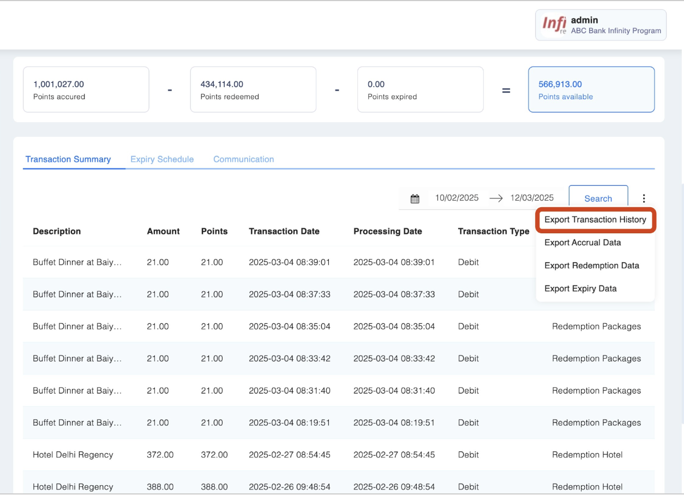Click the Transaction Date column header
The height and width of the screenshot is (495, 684).
click(x=284, y=231)
